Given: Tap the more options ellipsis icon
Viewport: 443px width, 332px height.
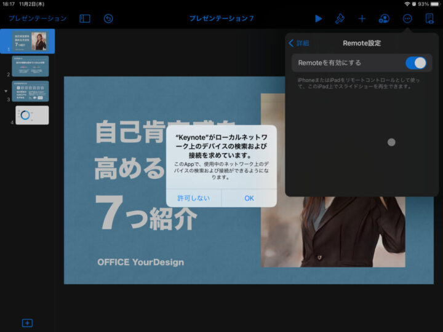Looking at the screenshot, I should point(407,18).
